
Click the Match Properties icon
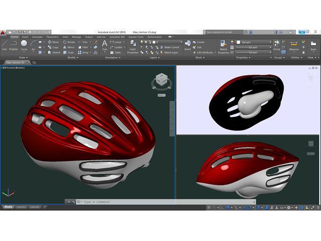click(224, 47)
